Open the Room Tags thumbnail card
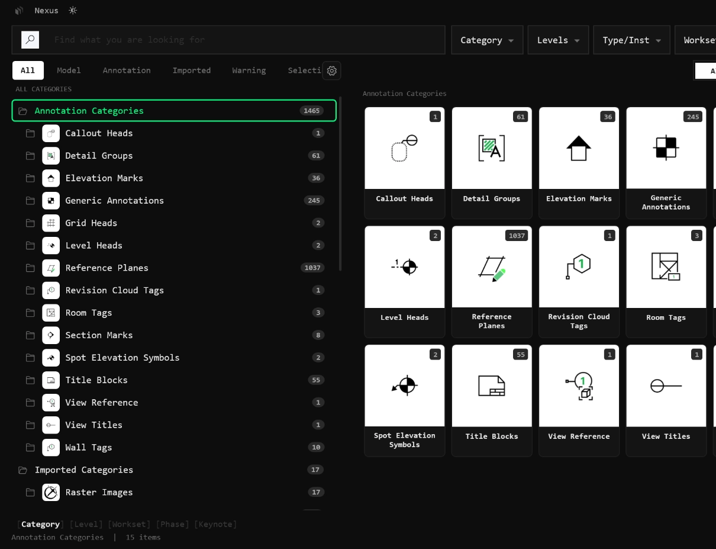Screen dimensions: 716x549 666,282
